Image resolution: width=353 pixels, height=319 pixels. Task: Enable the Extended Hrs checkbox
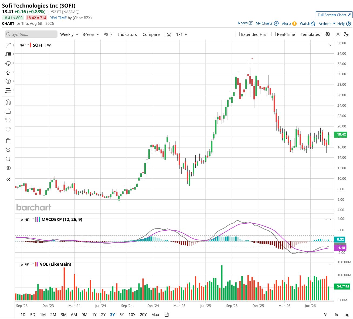point(237,34)
